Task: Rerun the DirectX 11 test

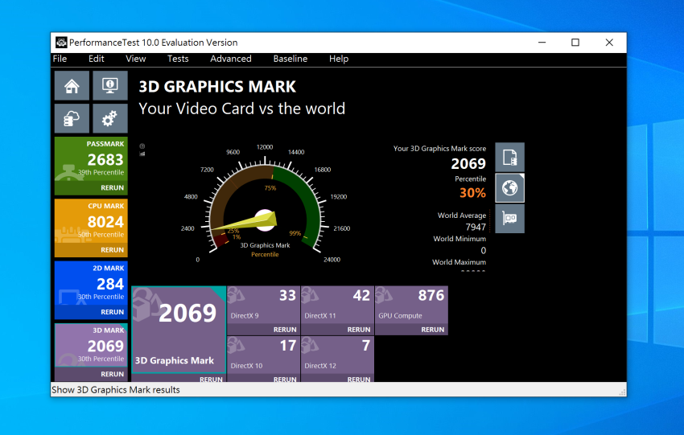Action: click(x=359, y=330)
